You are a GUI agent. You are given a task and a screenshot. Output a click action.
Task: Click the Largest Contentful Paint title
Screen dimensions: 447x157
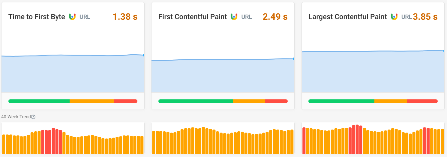pos(348,17)
